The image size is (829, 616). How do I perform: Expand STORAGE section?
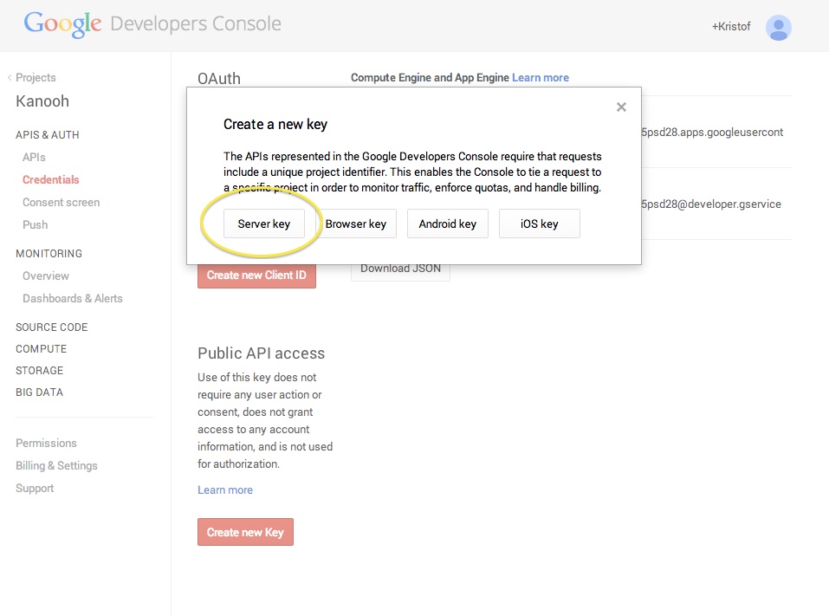click(x=40, y=371)
